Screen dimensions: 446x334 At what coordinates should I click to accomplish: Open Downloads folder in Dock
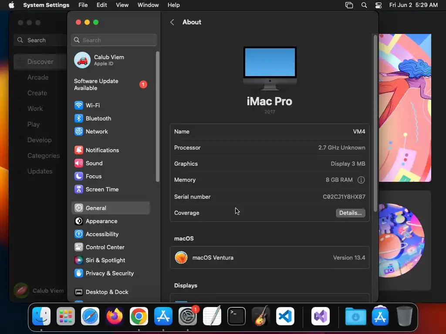[355, 316]
